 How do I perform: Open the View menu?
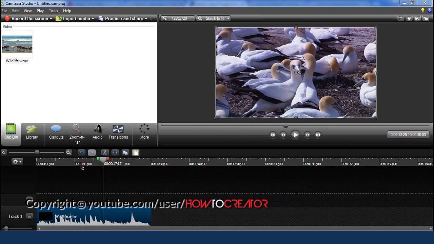[27, 11]
